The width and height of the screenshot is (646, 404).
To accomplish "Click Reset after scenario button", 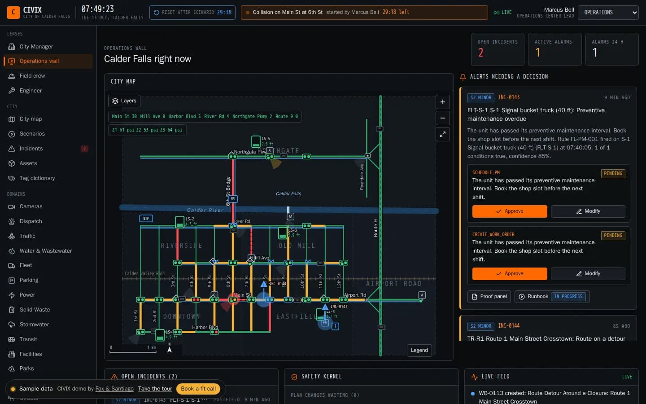I will tap(192, 13).
